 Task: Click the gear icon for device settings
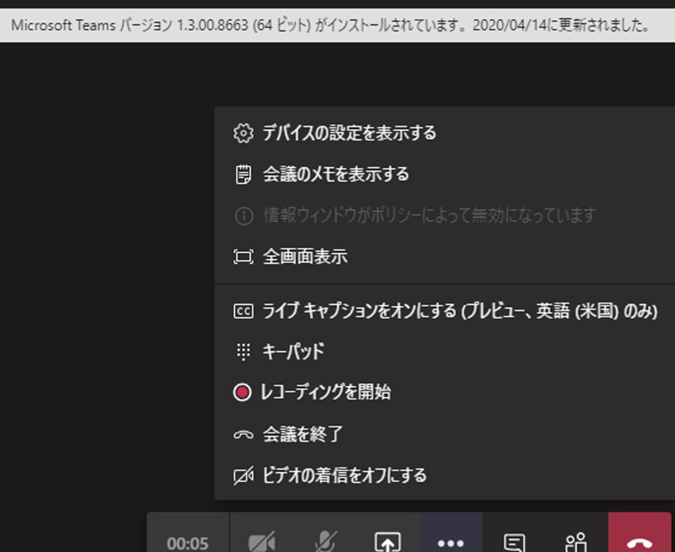pyautogui.click(x=243, y=133)
